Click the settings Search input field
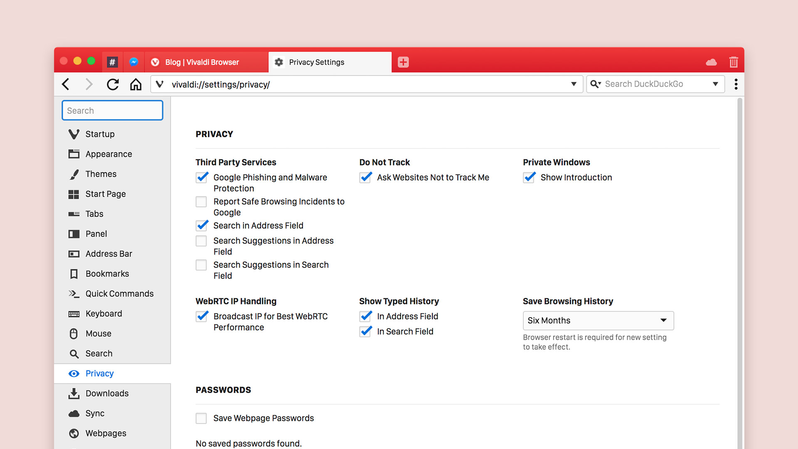798x449 pixels. coord(112,110)
